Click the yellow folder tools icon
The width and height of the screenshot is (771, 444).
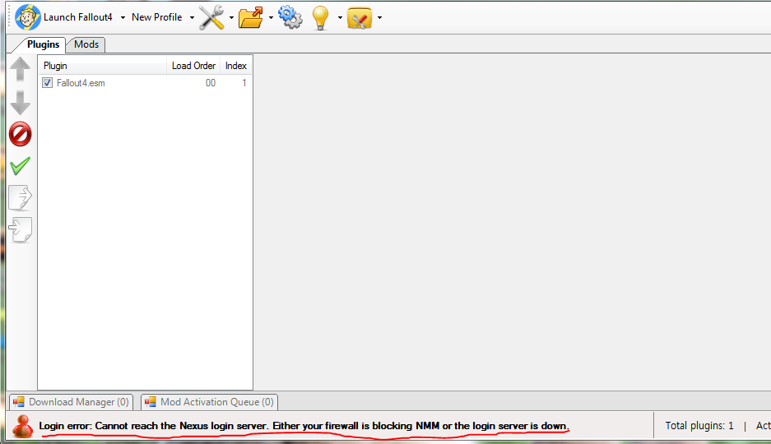coord(360,17)
